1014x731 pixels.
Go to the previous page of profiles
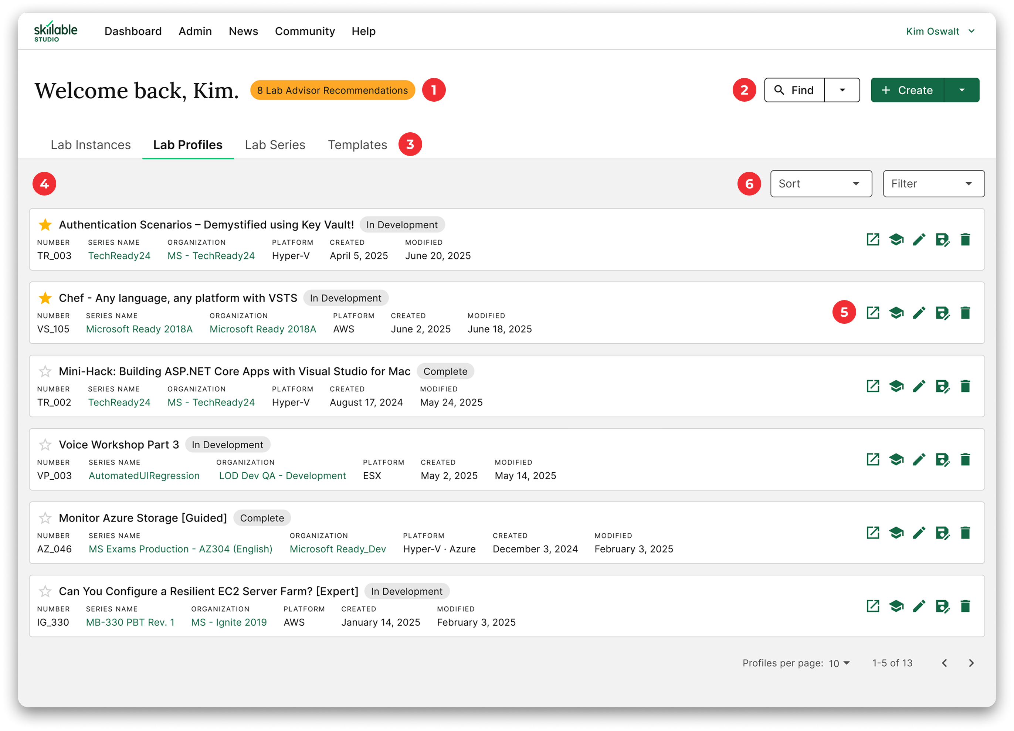pos(944,663)
